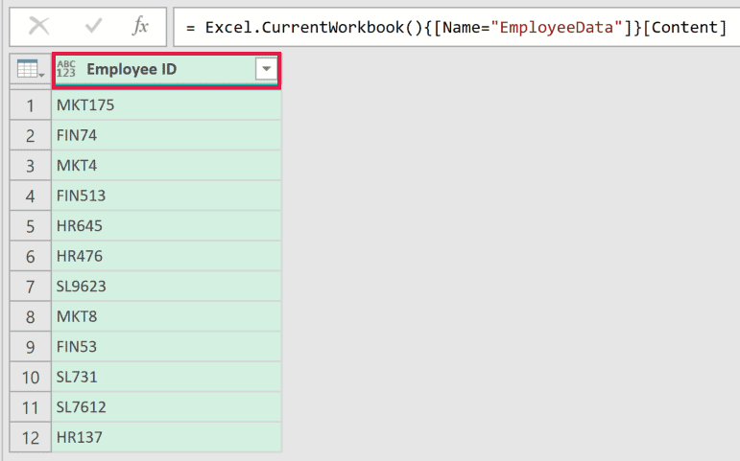
Task: Cancel formula edit with the X icon
Action: [x=38, y=26]
